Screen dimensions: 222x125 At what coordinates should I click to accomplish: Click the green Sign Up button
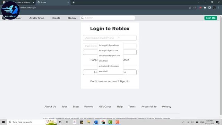(211, 18)
